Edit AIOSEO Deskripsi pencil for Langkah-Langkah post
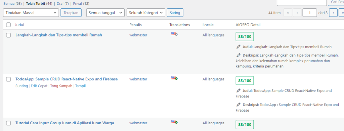This screenshot has height=131, width=344. click(239, 55)
